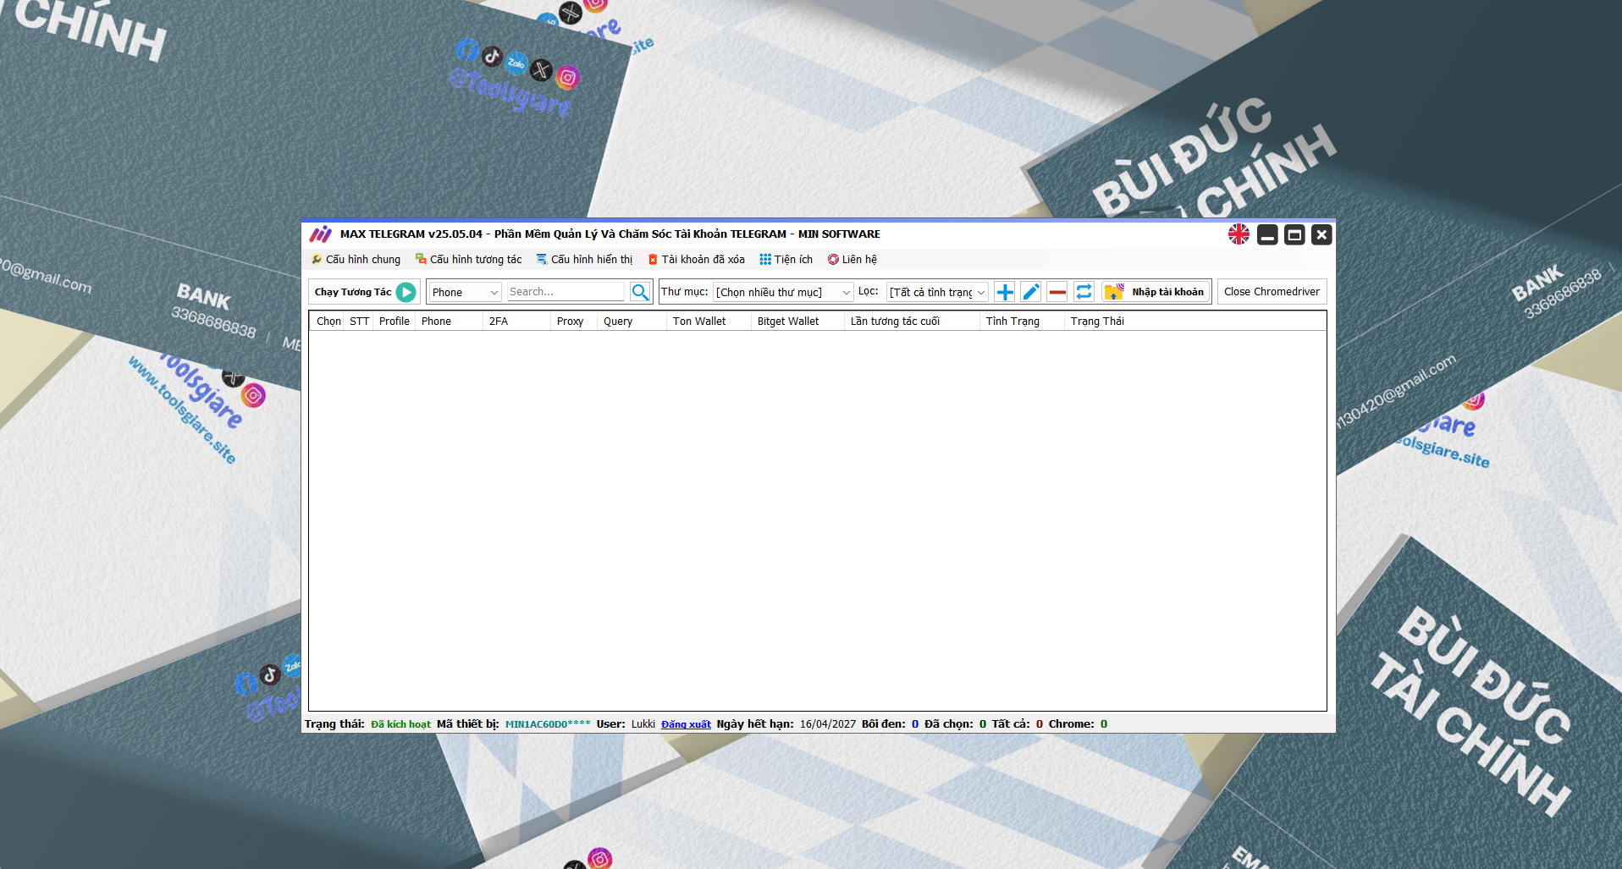This screenshot has width=1622, height=869.
Task: Click the magnifier search icon
Action: pos(641,292)
